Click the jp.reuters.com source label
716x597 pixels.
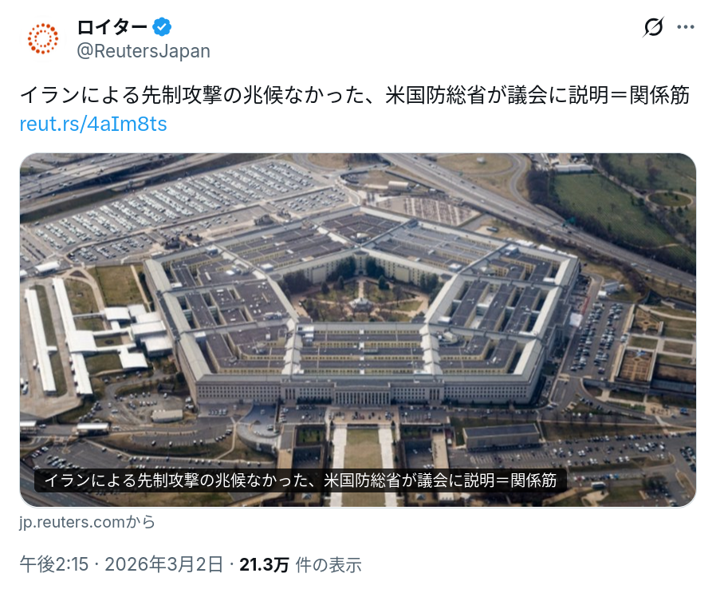72,522
